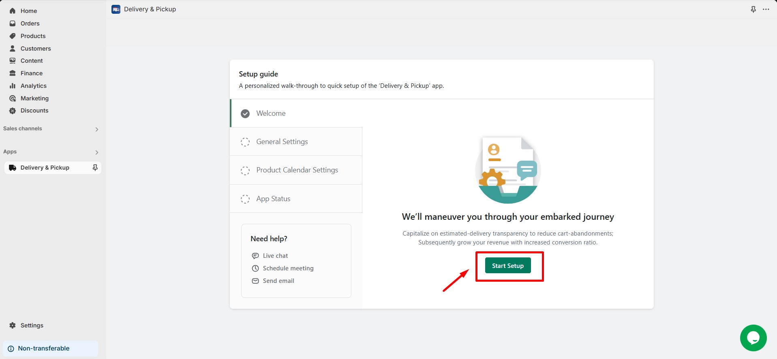
Task: Click the App Status step circle icon
Action: click(245, 199)
